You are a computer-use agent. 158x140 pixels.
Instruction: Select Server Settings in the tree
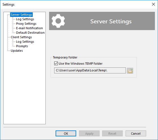21,15
